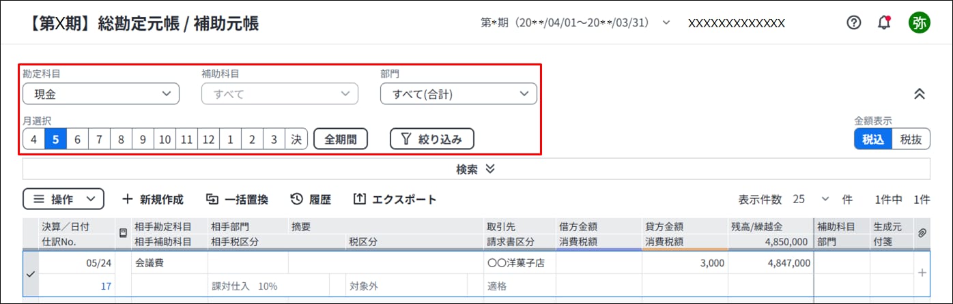The height and width of the screenshot is (304, 953).
Task: Select month 11 in 月選択
Action: click(186, 139)
